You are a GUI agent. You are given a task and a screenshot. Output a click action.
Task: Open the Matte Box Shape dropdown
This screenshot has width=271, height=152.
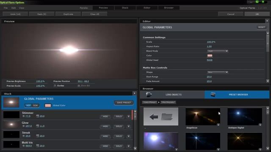click(218, 72)
